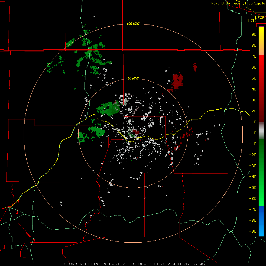Click the "-70" value on the velocity scale

253,210
